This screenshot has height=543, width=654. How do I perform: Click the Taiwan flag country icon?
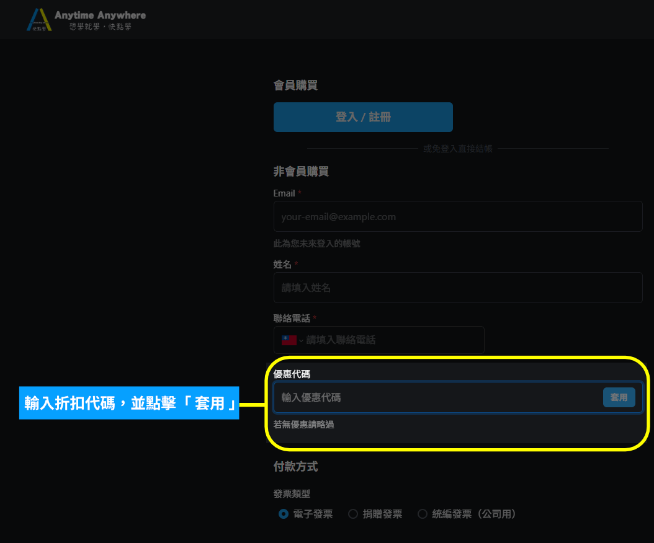point(289,340)
